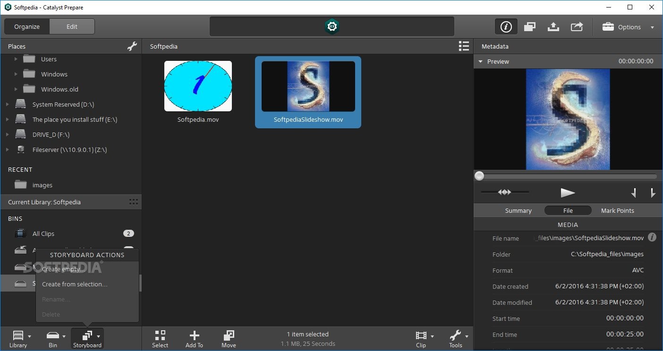Expand the Users folder
This screenshot has width=663, height=351.
click(16, 59)
